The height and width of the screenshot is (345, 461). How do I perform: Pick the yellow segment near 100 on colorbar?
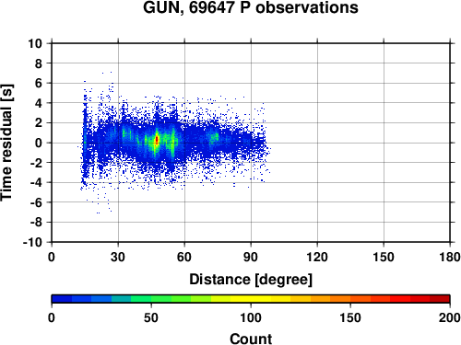[251, 299]
